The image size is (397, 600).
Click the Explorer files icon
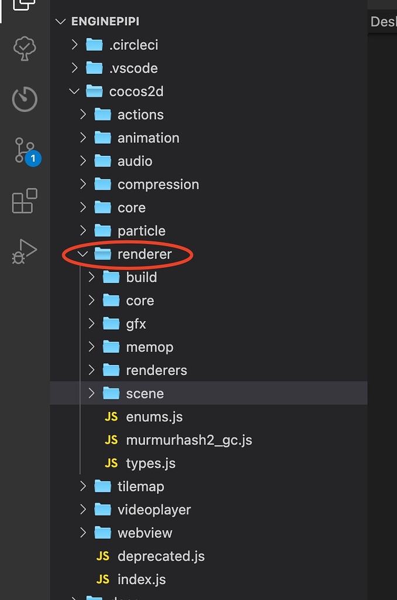click(x=25, y=5)
